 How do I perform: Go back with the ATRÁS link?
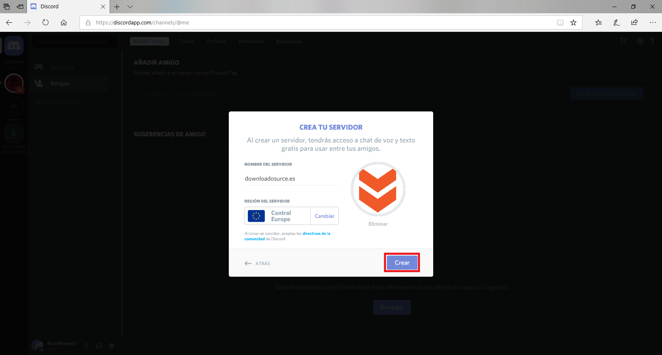(x=257, y=263)
